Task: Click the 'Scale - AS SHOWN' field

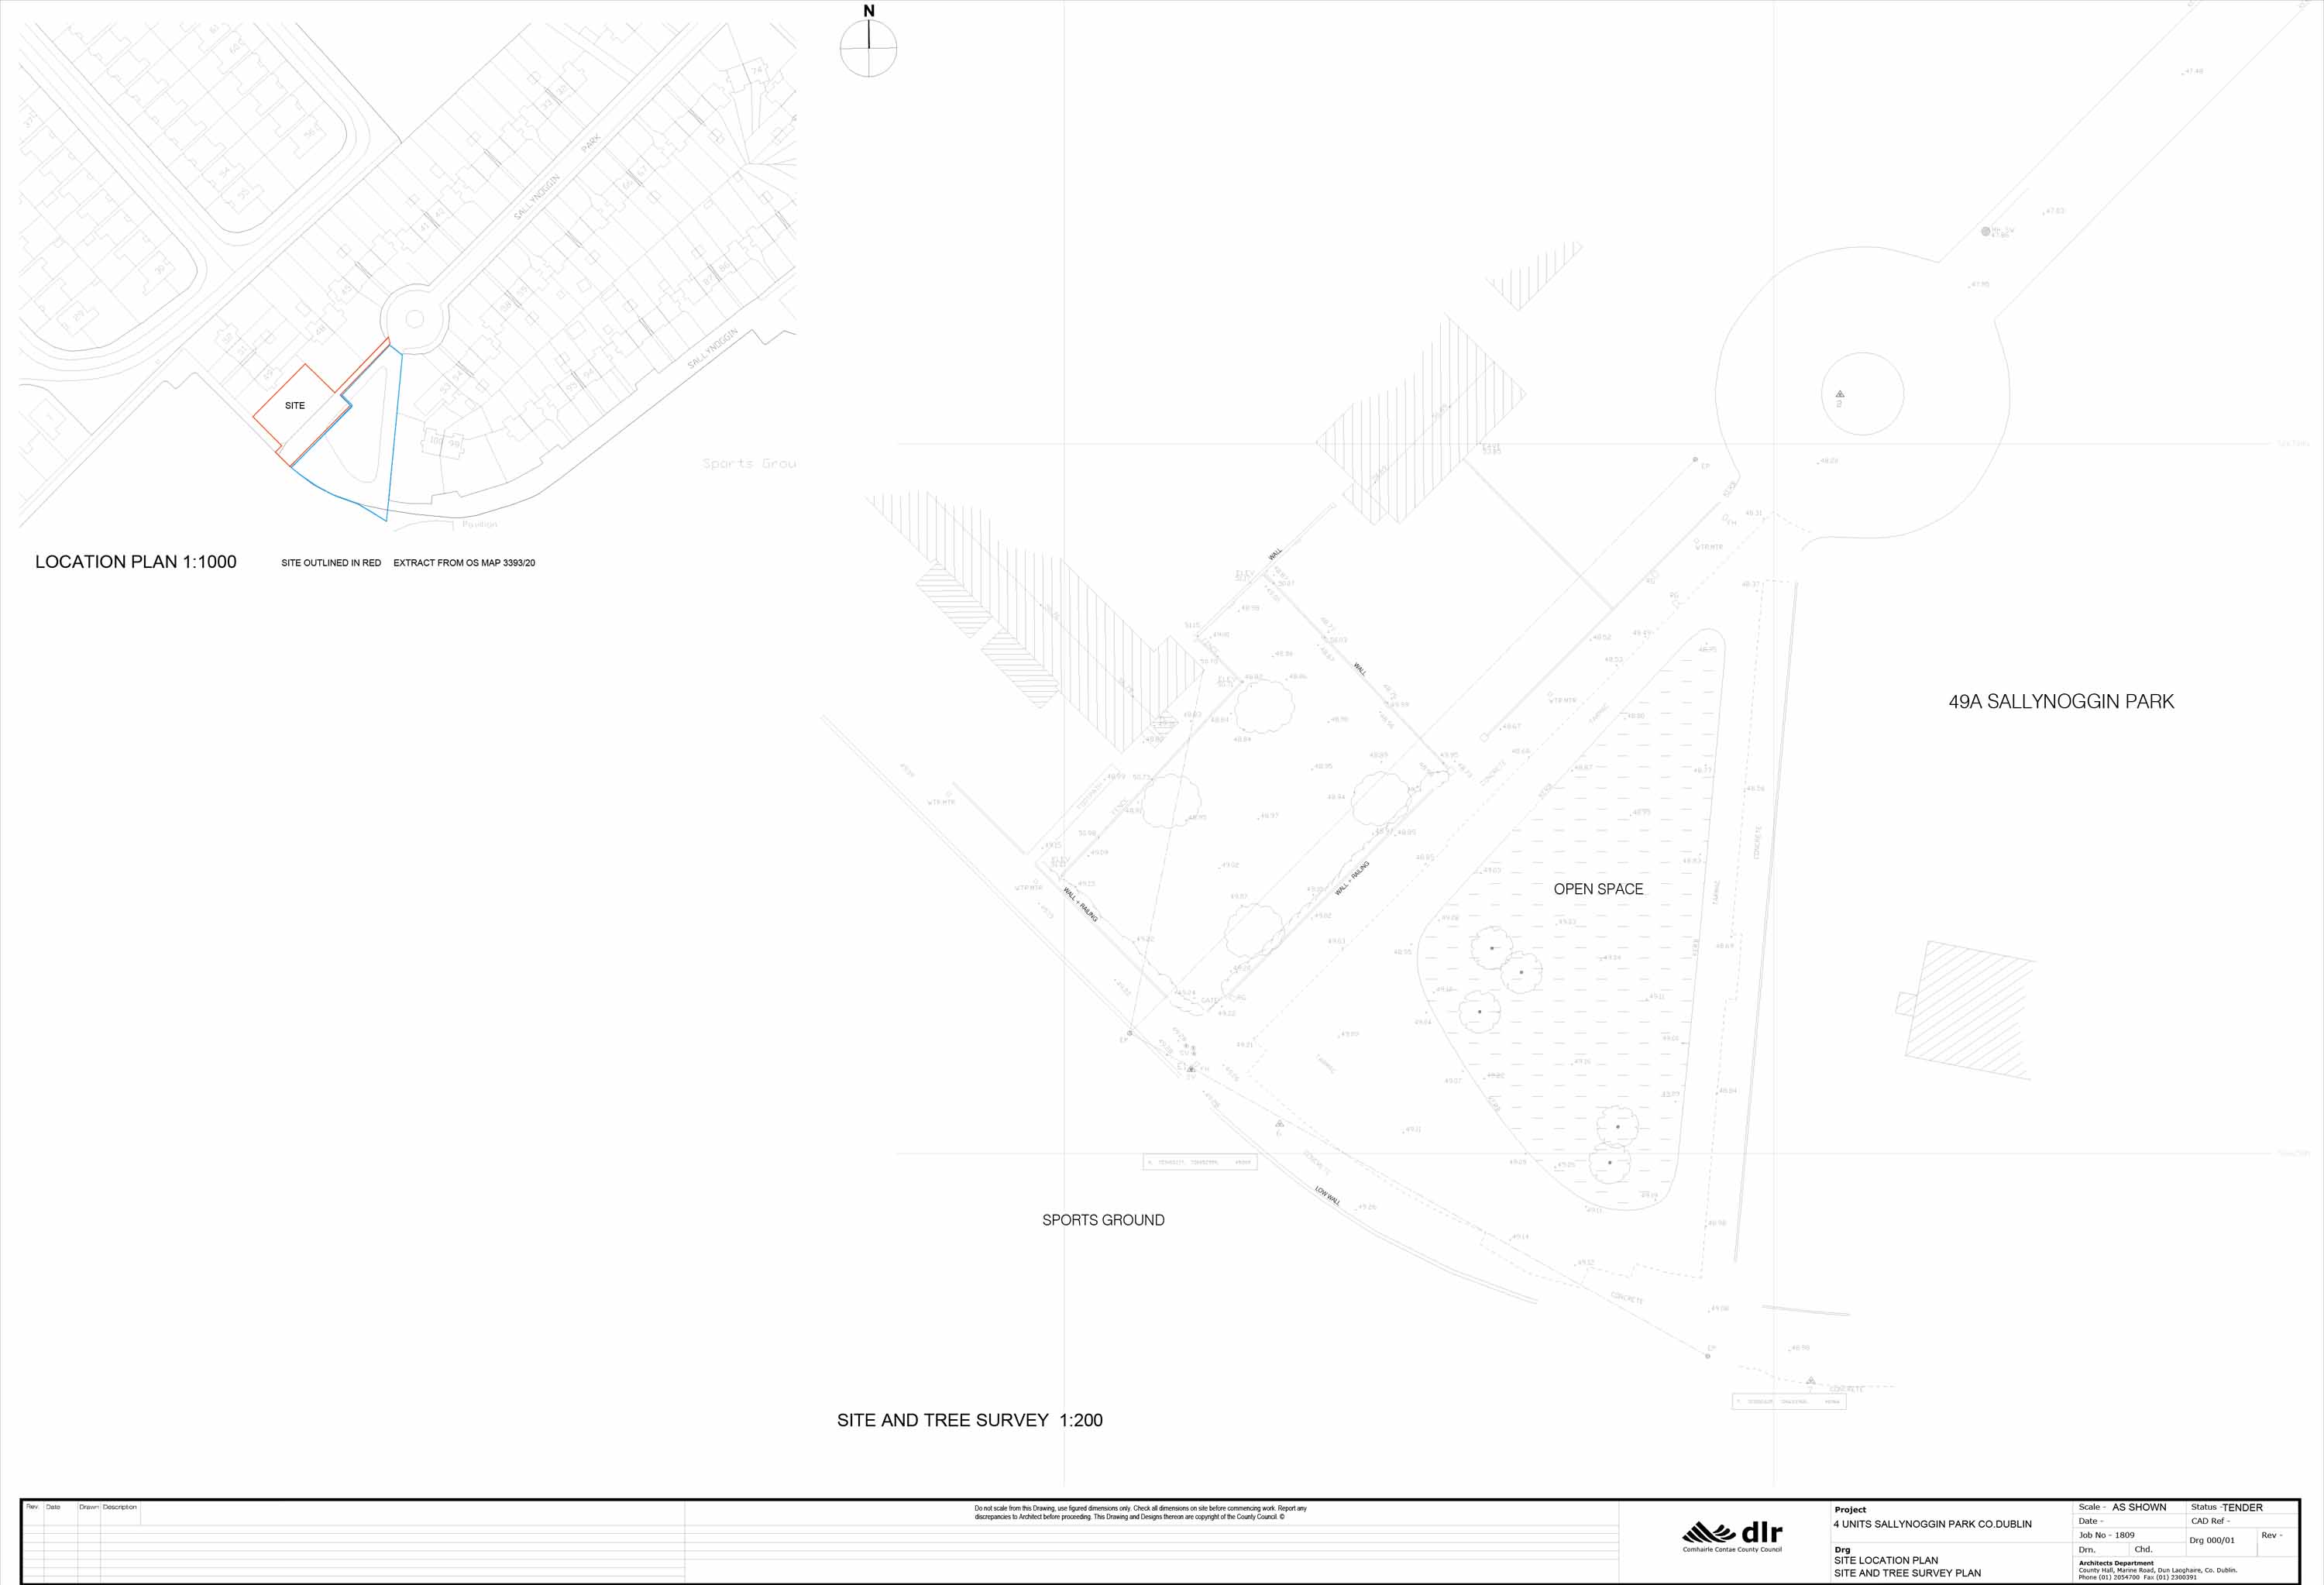Action: 2122,1507
